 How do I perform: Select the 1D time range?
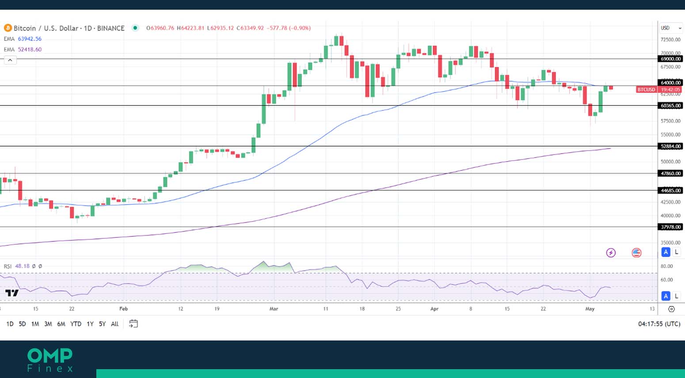coord(10,324)
